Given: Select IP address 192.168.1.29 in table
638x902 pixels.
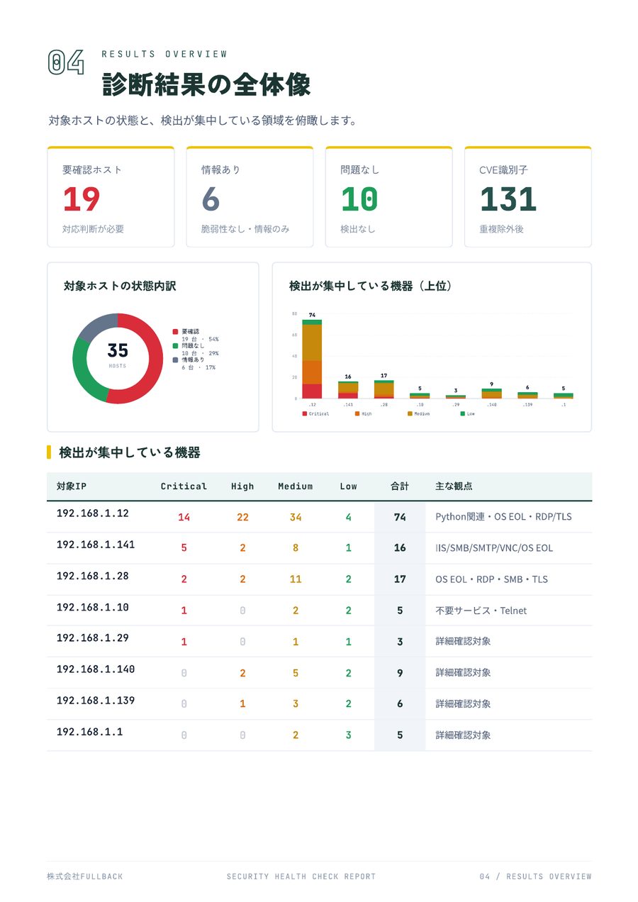Looking at the screenshot, I should tap(93, 638).
